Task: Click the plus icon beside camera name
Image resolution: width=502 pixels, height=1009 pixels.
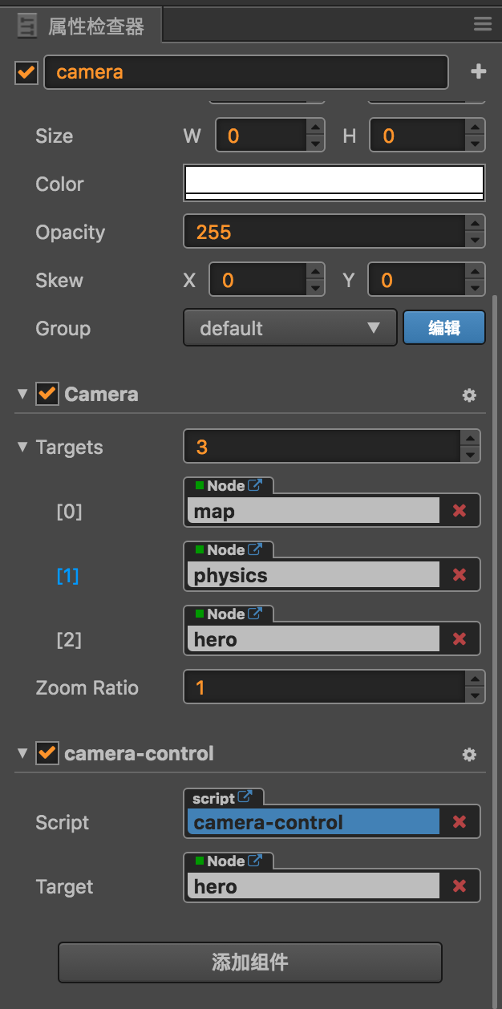Action: [478, 72]
